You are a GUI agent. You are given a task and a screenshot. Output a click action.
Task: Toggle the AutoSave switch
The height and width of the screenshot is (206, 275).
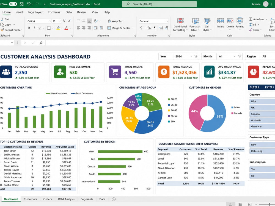(x=13, y=4)
